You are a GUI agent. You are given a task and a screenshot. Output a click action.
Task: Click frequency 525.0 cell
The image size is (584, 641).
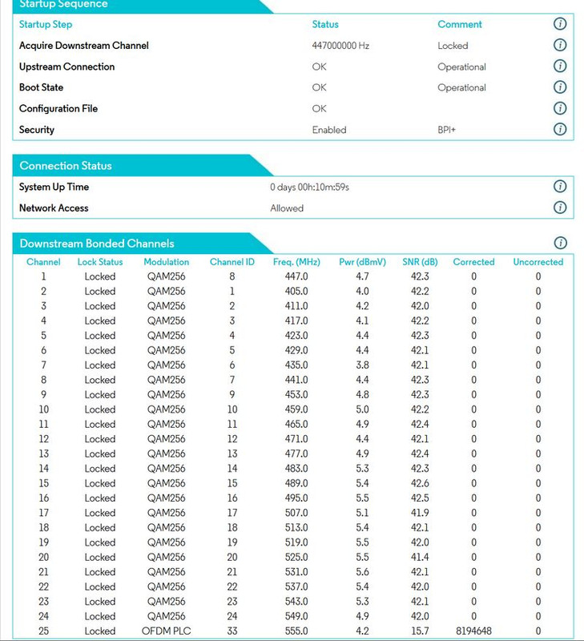pyautogui.click(x=296, y=557)
